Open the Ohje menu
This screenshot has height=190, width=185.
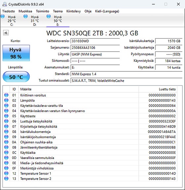(x=88, y=11)
